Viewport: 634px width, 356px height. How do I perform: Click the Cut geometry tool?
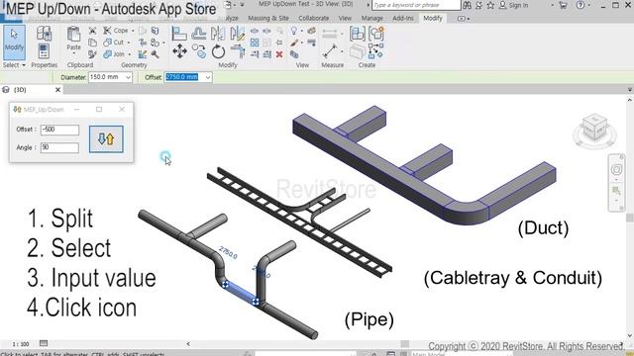tap(114, 42)
